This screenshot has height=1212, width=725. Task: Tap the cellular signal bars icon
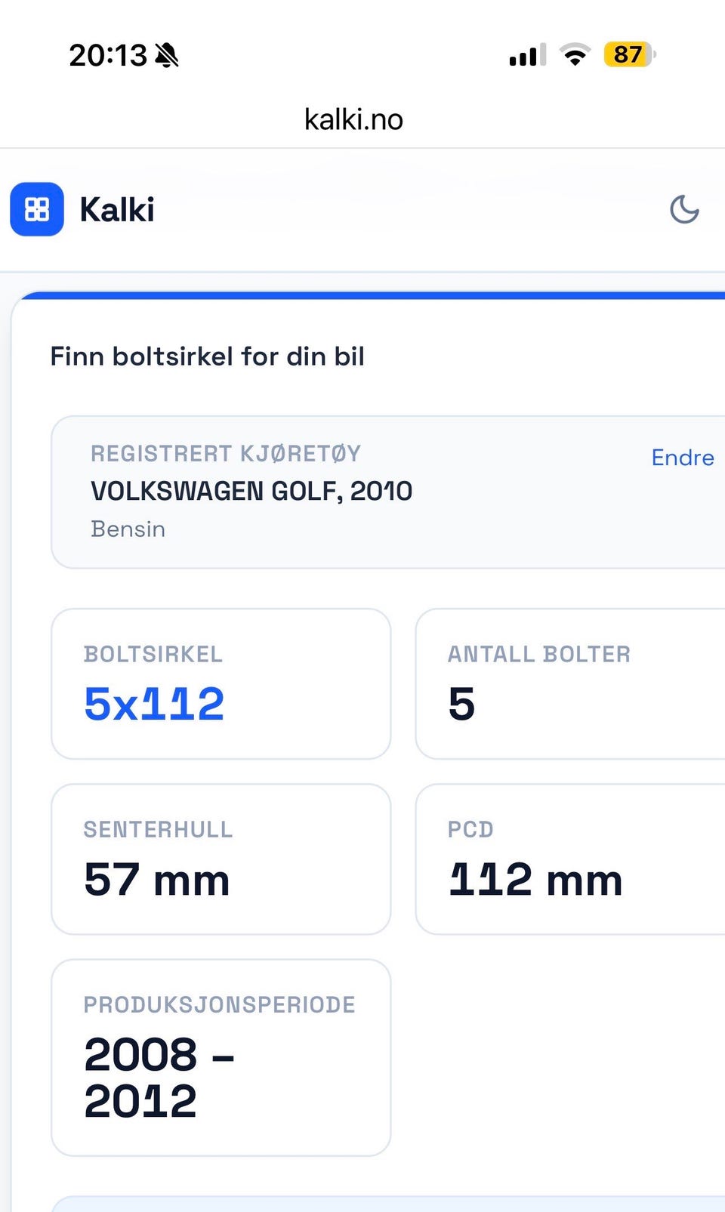click(527, 55)
